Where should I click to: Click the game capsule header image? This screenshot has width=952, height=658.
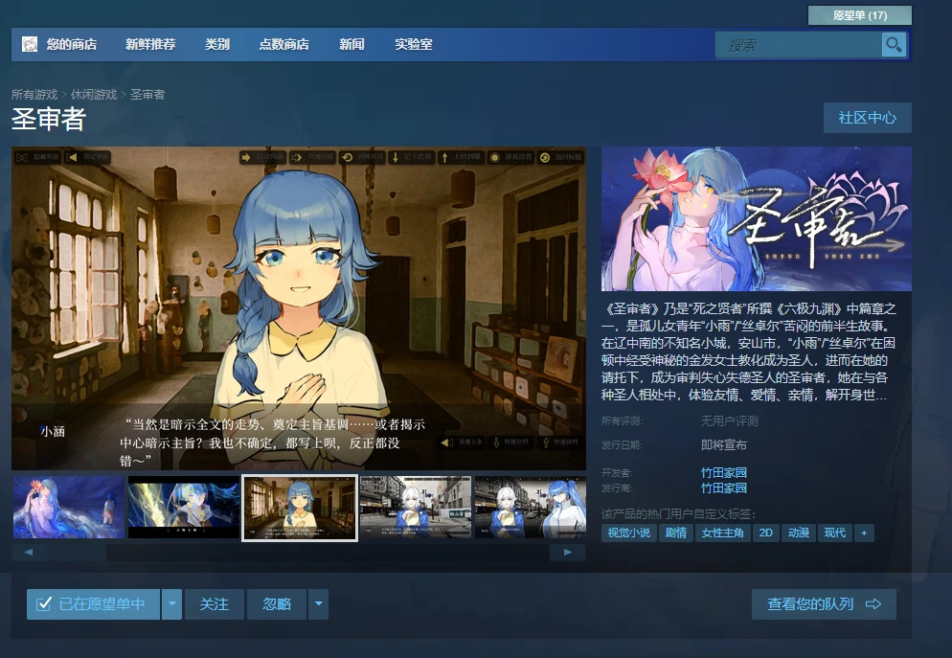(x=756, y=218)
